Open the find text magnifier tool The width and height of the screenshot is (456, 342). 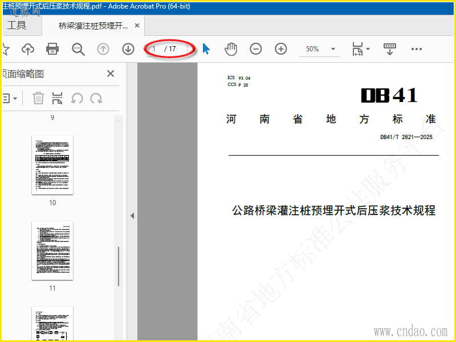[x=78, y=49]
